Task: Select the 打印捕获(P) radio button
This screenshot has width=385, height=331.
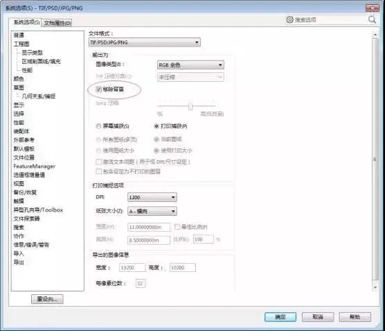Action: click(x=156, y=126)
